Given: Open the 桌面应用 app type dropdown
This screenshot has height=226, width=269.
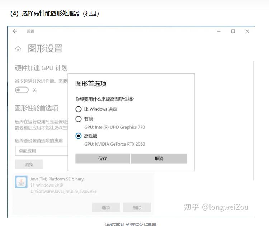Looking at the screenshot, I should (41, 151).
